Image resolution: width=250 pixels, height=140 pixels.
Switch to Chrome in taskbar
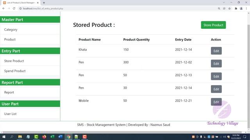click(69, 136)
